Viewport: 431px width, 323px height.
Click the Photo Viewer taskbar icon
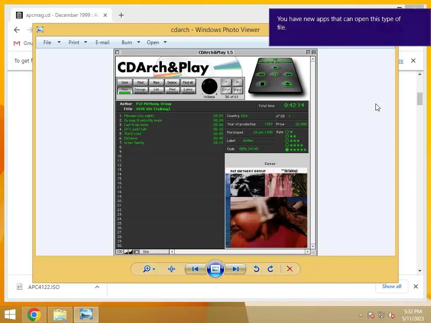click(x=86, y=315)
